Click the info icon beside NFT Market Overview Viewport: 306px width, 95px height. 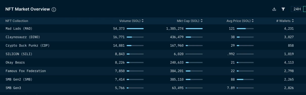(x=54, y=10)
